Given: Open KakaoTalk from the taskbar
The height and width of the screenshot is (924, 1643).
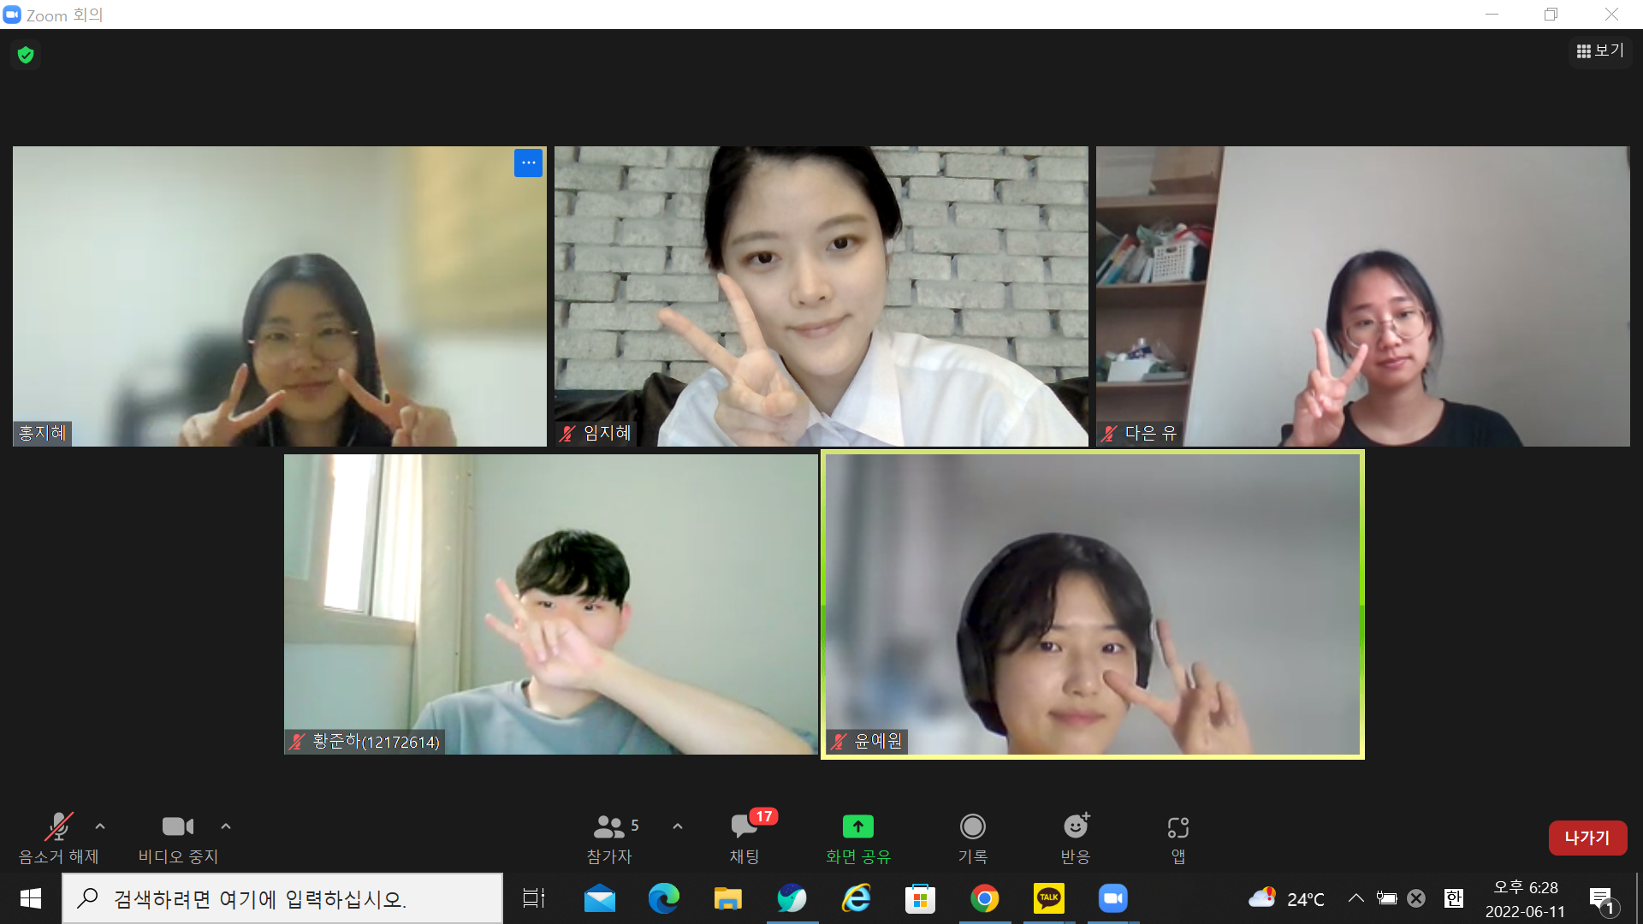Looking at the screenshot, I should pyautogui.click(x=1048, y=898).
